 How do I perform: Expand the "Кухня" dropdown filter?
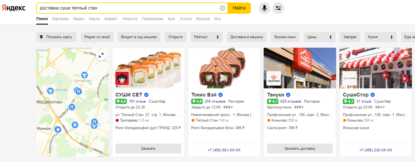[x=380, y=37]
